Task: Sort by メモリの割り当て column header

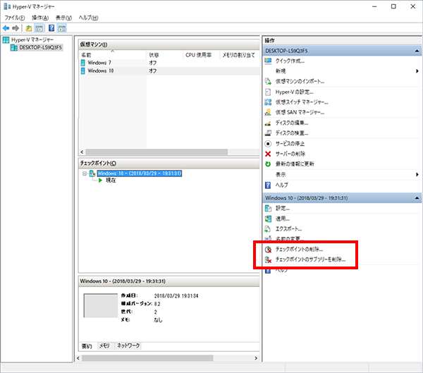Action: [239, 55]
